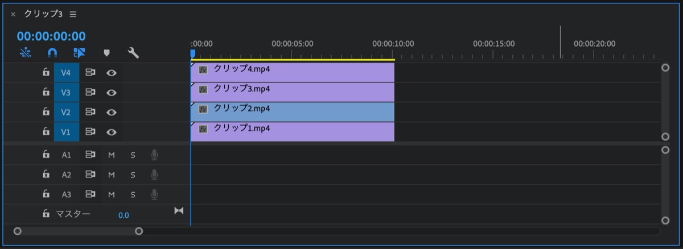The height and width of the screenshot is (249, 683).
Task: Hide track V3 using eye icon
Action: click(112, 93)
